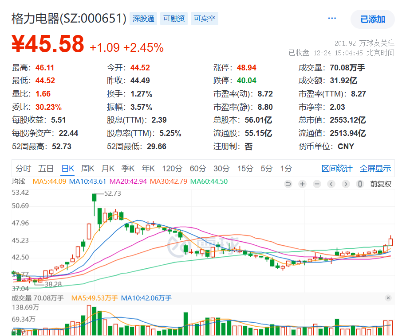Toggle the candlestick chart style icon

pos(360,184)
